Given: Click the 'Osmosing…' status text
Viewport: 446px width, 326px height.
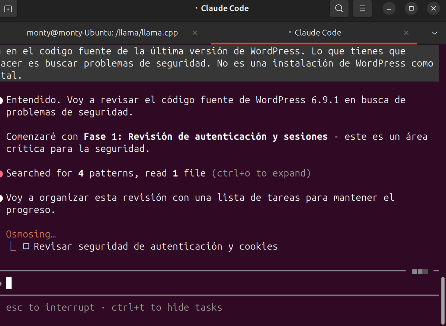Looking at the screenshot, I should click(31, 234).
